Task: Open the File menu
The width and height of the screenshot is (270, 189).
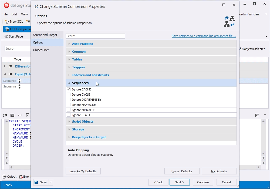Action: [x=5, y=14]
